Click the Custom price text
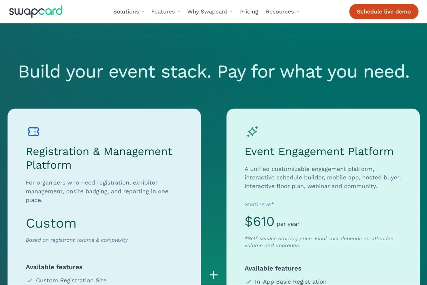Screen dimensions: 427x285 [51, 223]
